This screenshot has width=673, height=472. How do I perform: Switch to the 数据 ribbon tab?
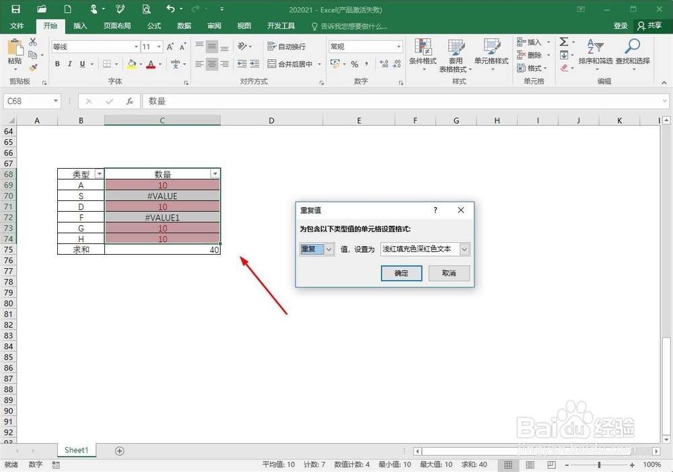(184, 26)
